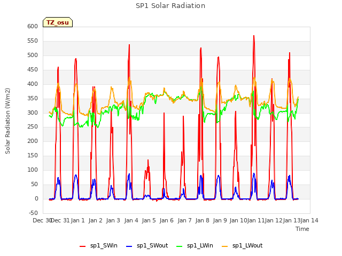Screen dimensions: 342x256
Task: Click the Solar Radiation (W/m2) axis label
Action: (x=7, y=121)
